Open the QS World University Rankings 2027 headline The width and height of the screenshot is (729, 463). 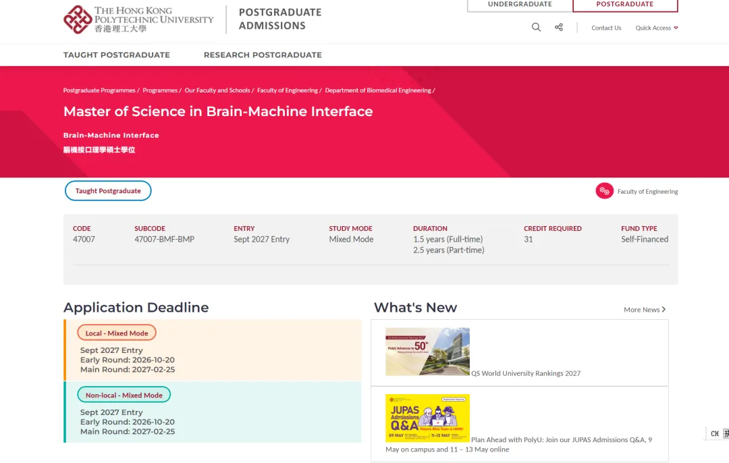526,373
